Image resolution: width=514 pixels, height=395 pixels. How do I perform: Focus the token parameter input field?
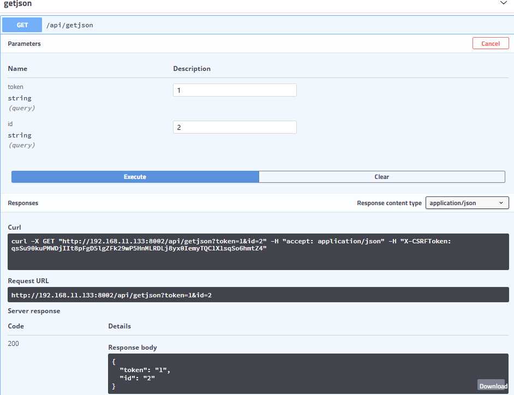(235, 90)
